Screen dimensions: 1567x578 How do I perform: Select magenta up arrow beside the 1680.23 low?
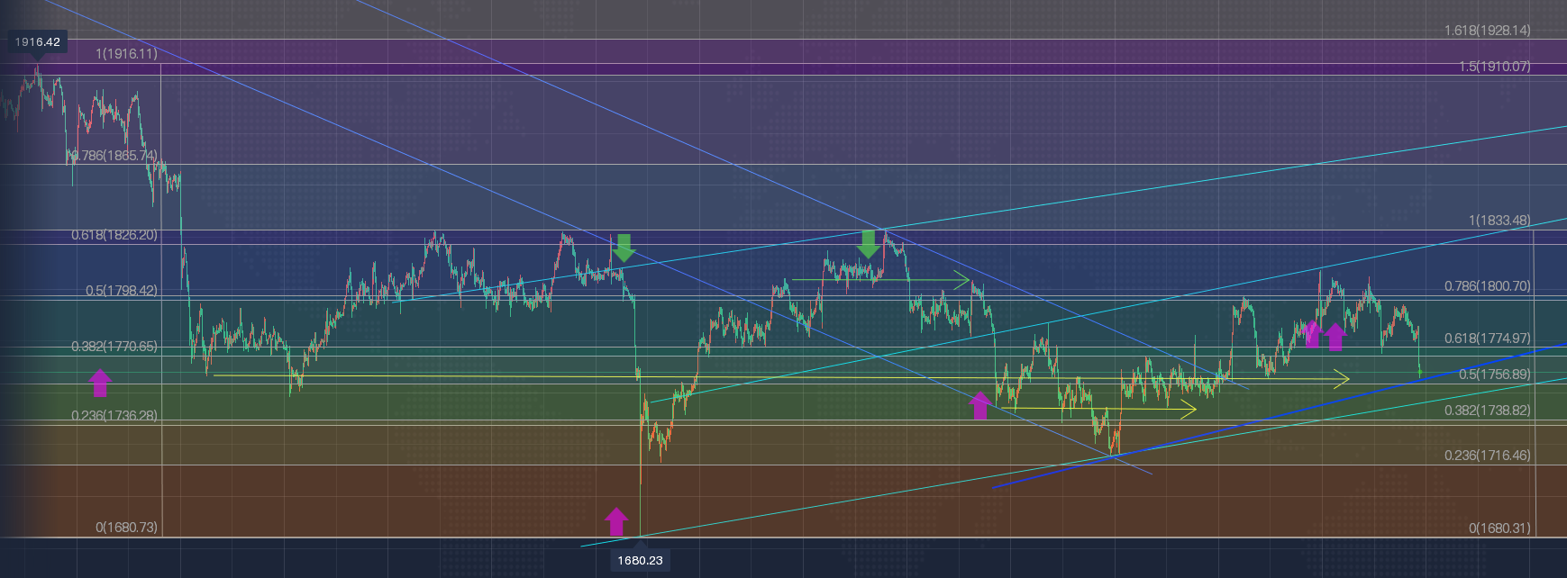tap(615, 521)
